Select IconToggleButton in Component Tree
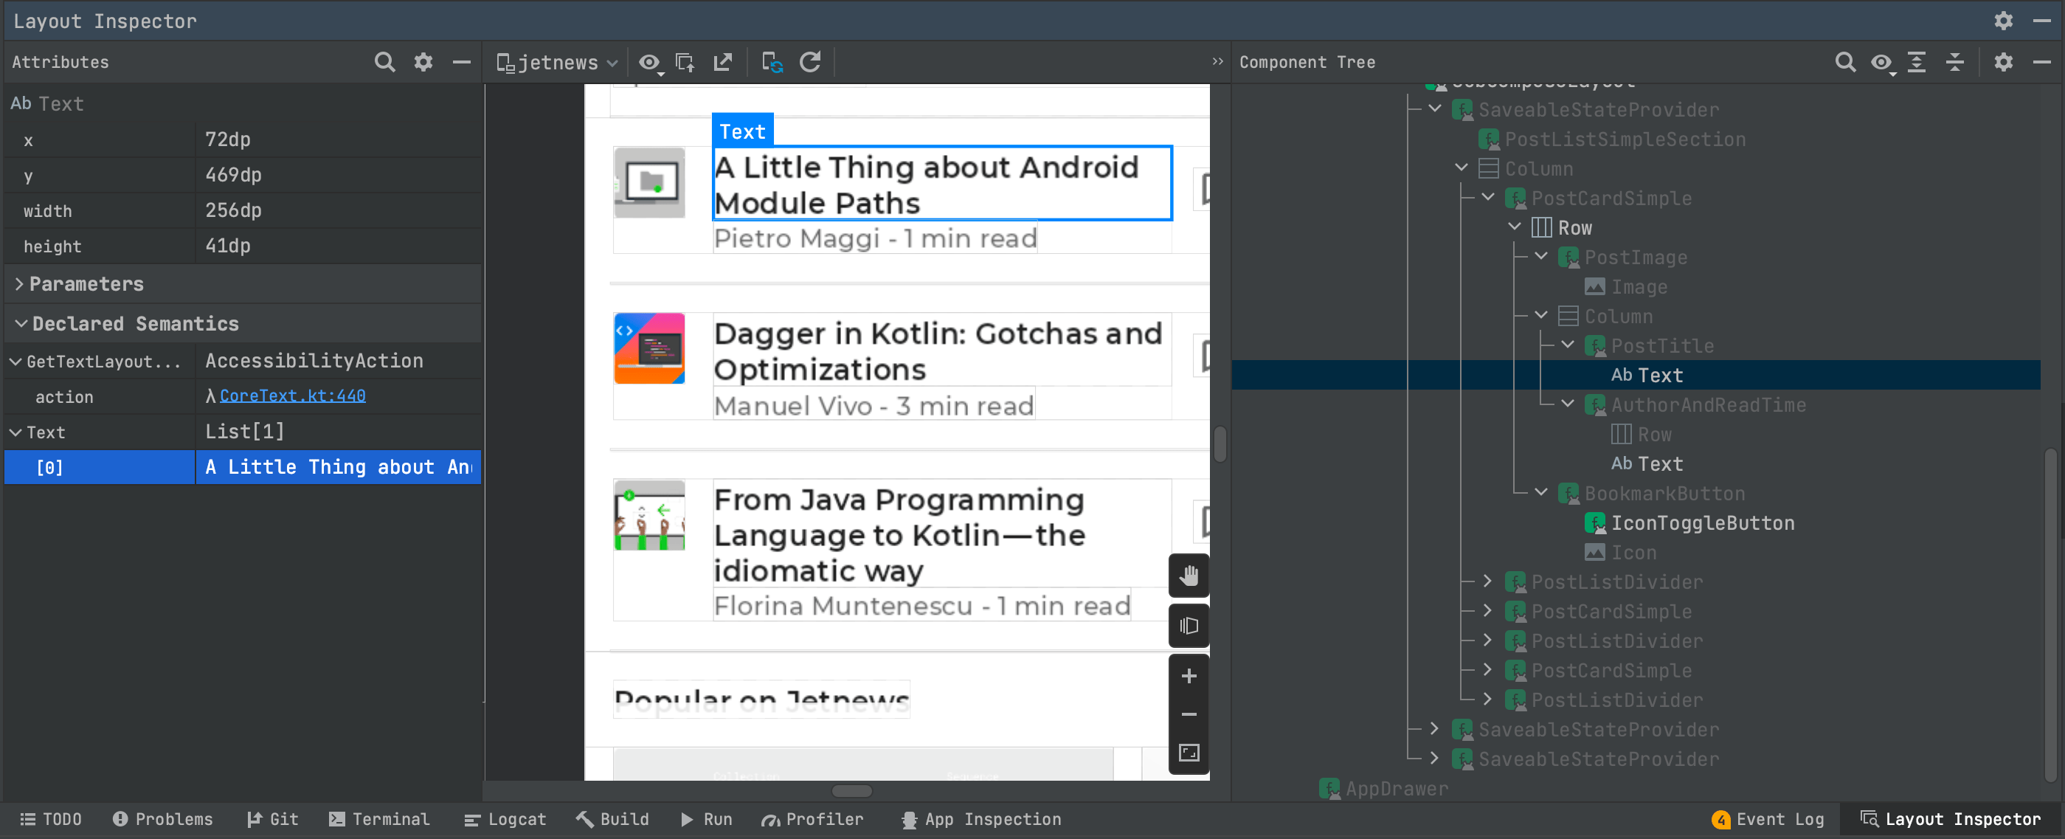The width and height of the screenshot is (2065, 839). click(1702, 523)
